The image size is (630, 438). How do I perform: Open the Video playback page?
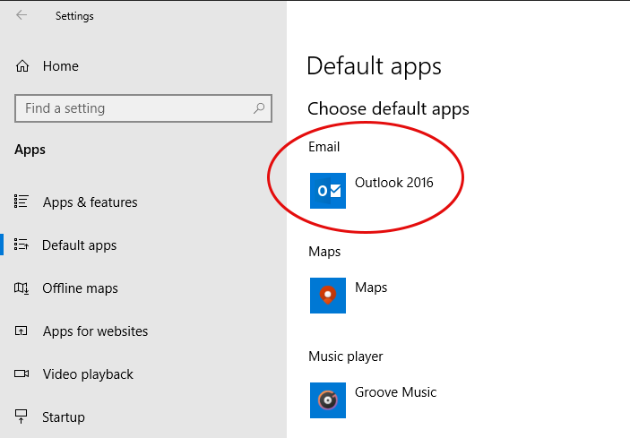coord(88,374)
